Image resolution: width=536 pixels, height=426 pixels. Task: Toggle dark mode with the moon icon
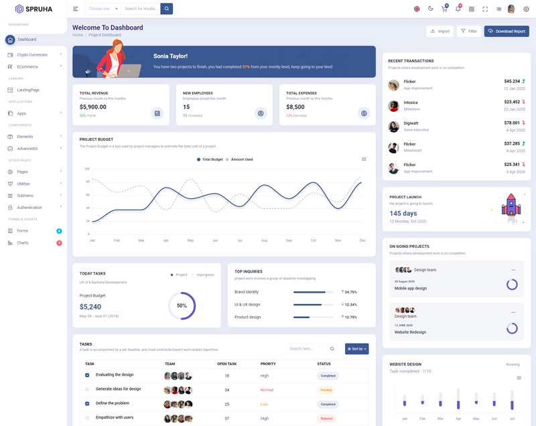pyautogui.click(x=430, y=9)
